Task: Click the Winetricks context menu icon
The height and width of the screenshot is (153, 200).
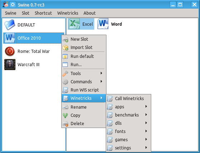Action: (x=65, y=98)
